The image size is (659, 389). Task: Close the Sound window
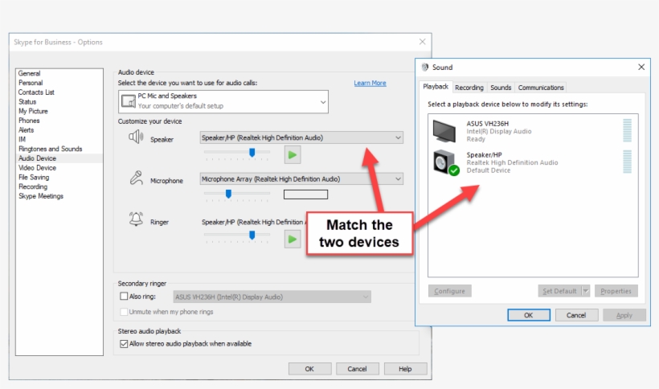[x=641, y=67]
